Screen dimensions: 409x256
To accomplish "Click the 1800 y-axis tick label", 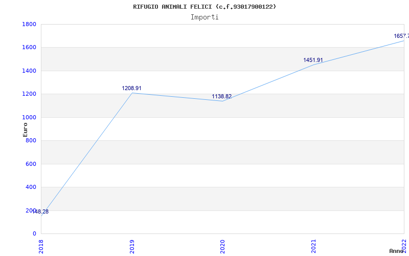I will 29,24.
